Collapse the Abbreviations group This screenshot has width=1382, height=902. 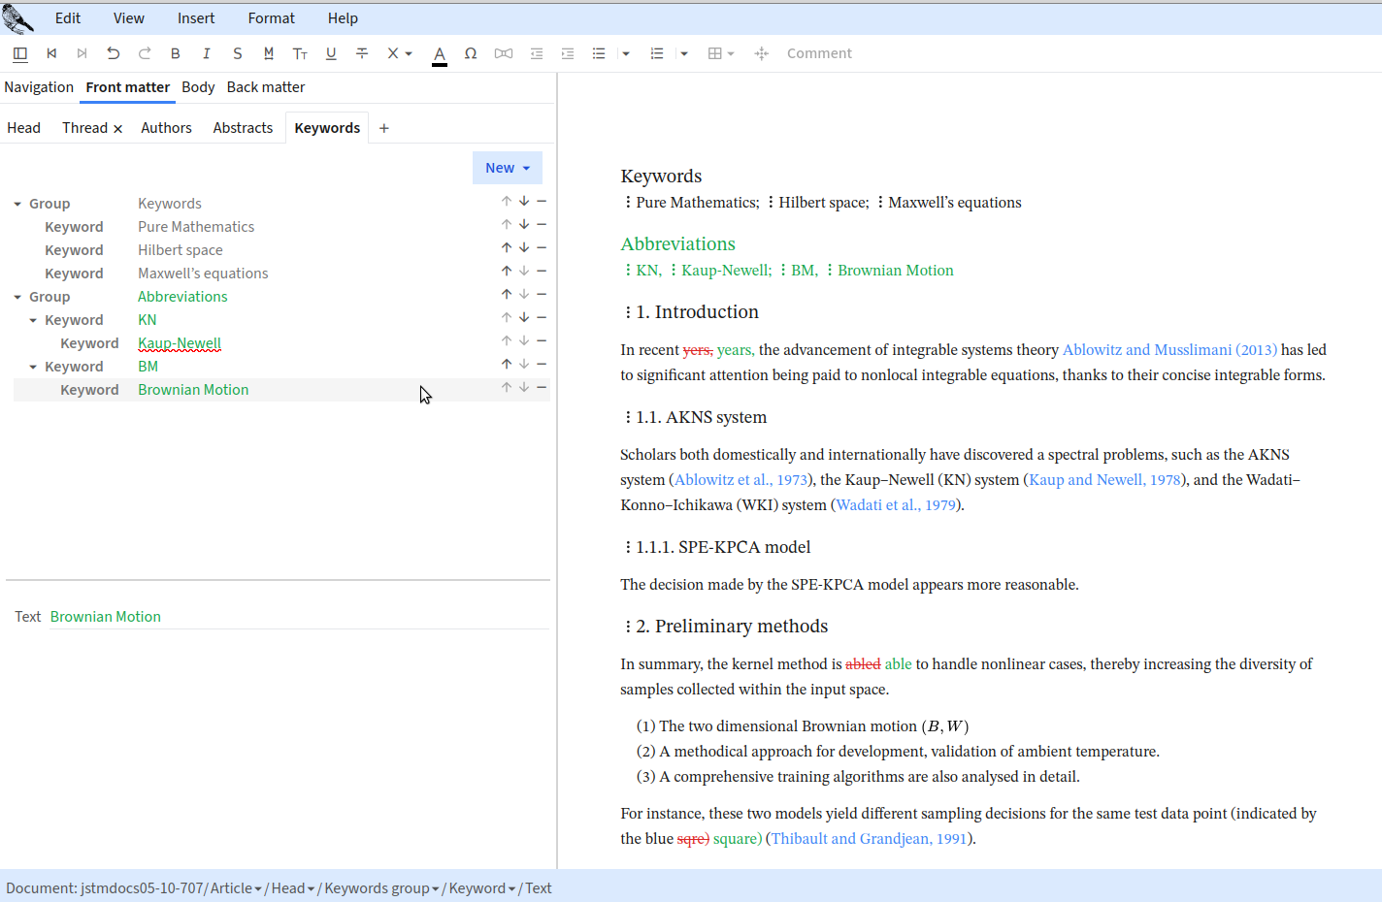[x=17, y=297]
